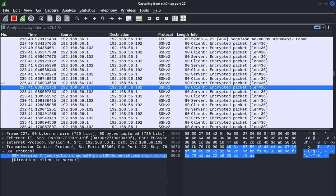The width and height of the screenshot is (336, 196).
Task: Collapse the SSH Protocol node
Action: (3, 151)
